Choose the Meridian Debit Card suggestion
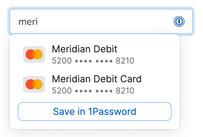 click(95, 84)
